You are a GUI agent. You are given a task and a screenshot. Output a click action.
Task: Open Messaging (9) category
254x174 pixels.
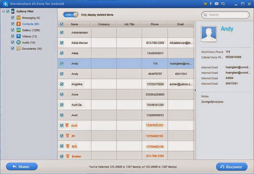[31, 18]
